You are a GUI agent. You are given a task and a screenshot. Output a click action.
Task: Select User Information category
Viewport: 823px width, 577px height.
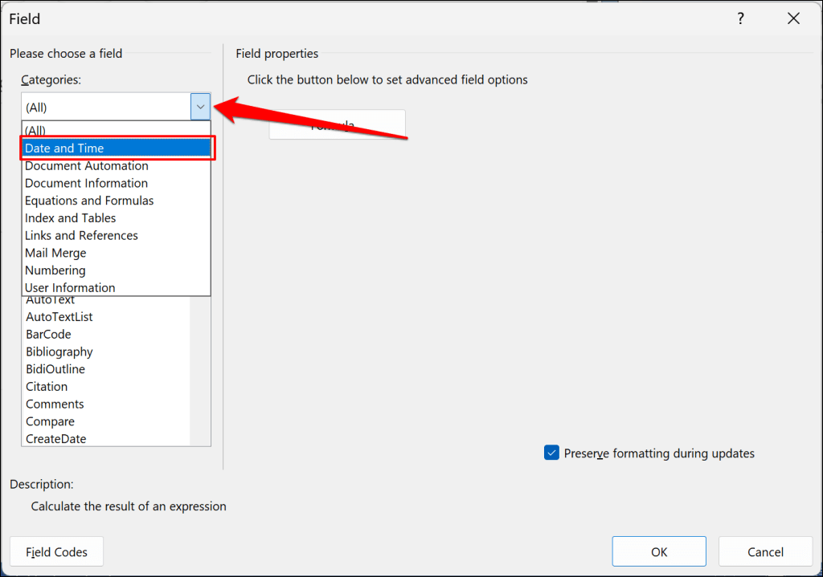tap(70, 287)
